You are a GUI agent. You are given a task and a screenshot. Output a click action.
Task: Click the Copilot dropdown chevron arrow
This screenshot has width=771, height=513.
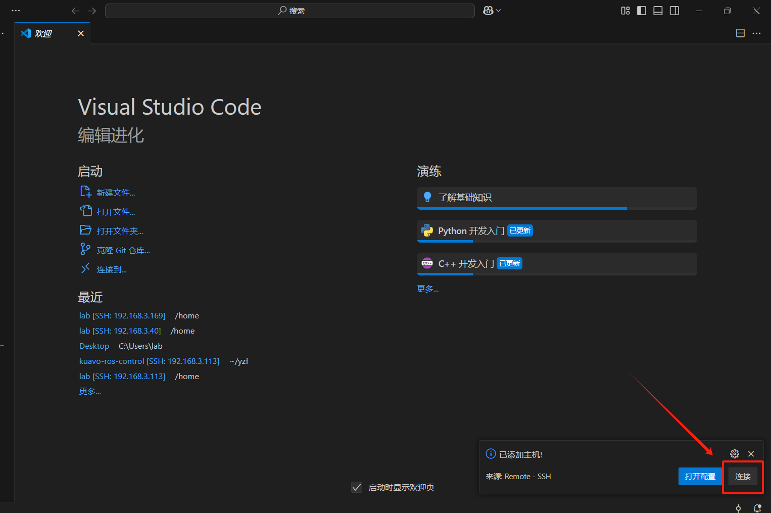499,11
